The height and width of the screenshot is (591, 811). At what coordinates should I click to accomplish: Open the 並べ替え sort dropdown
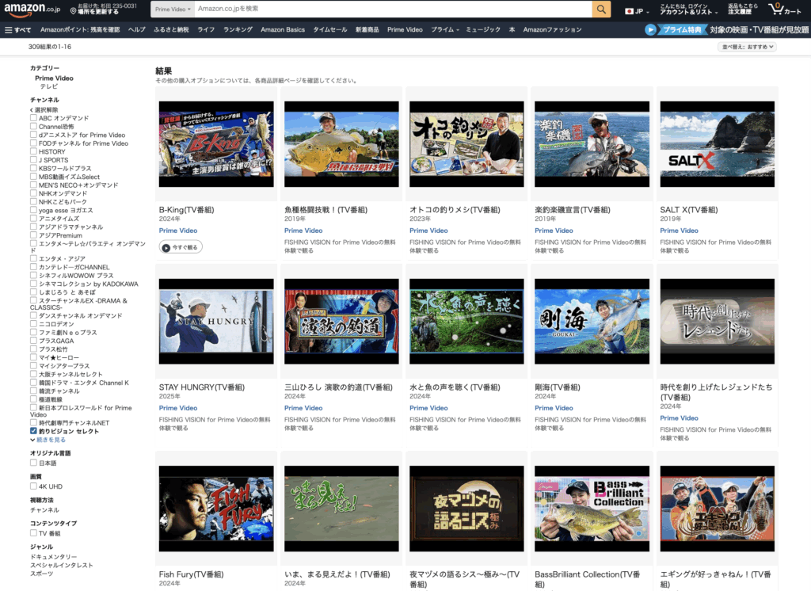(x=747, y=47)
